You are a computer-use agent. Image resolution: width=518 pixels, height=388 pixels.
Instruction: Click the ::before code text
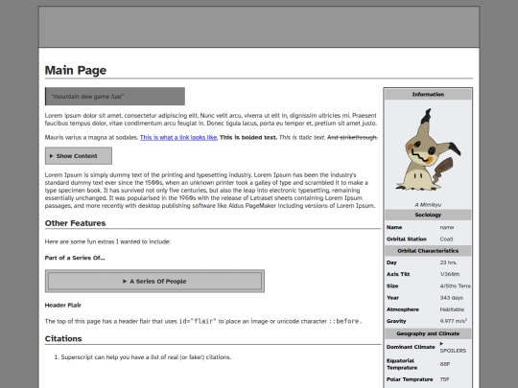345,321
